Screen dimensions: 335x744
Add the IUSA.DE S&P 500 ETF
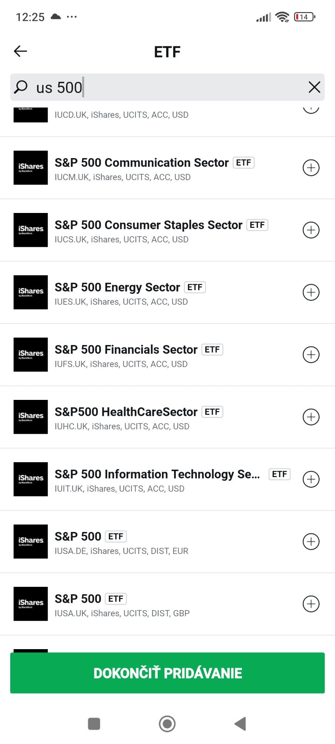click(x=311, y=542)
